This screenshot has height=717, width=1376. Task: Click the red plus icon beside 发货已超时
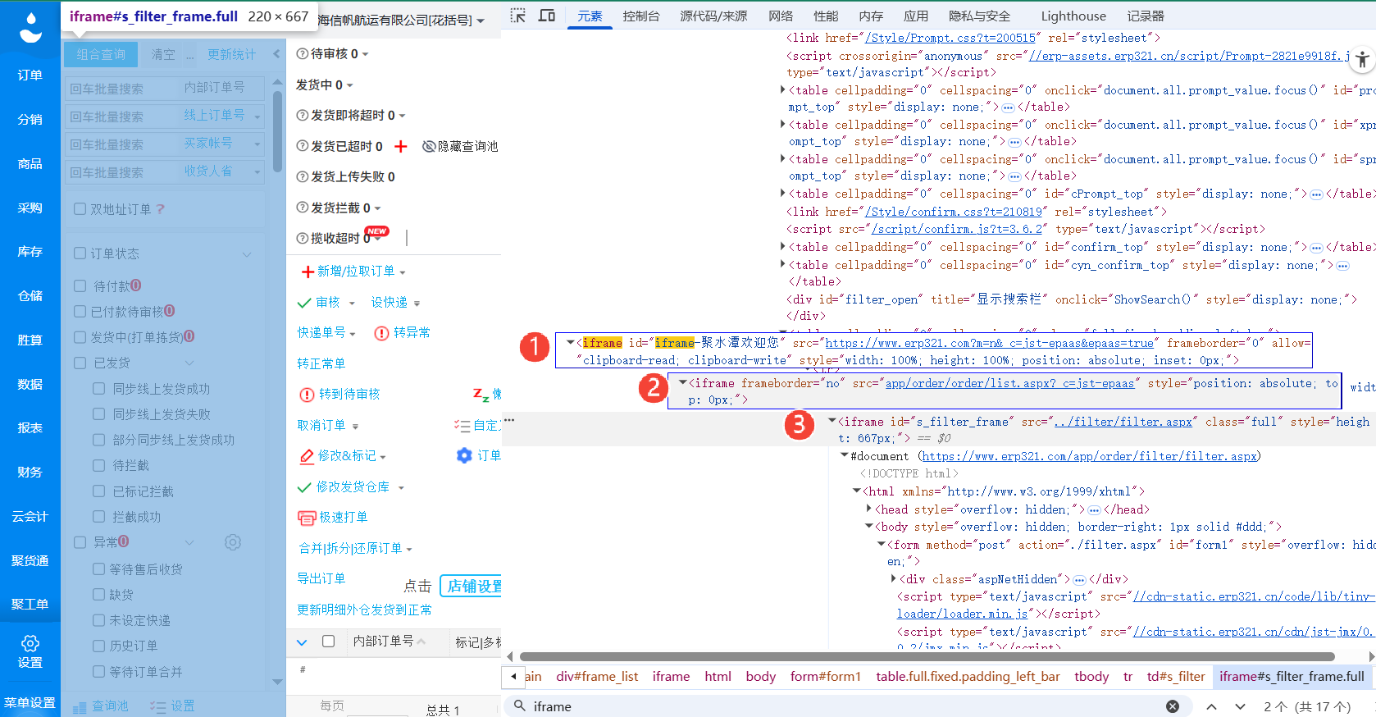400,146
